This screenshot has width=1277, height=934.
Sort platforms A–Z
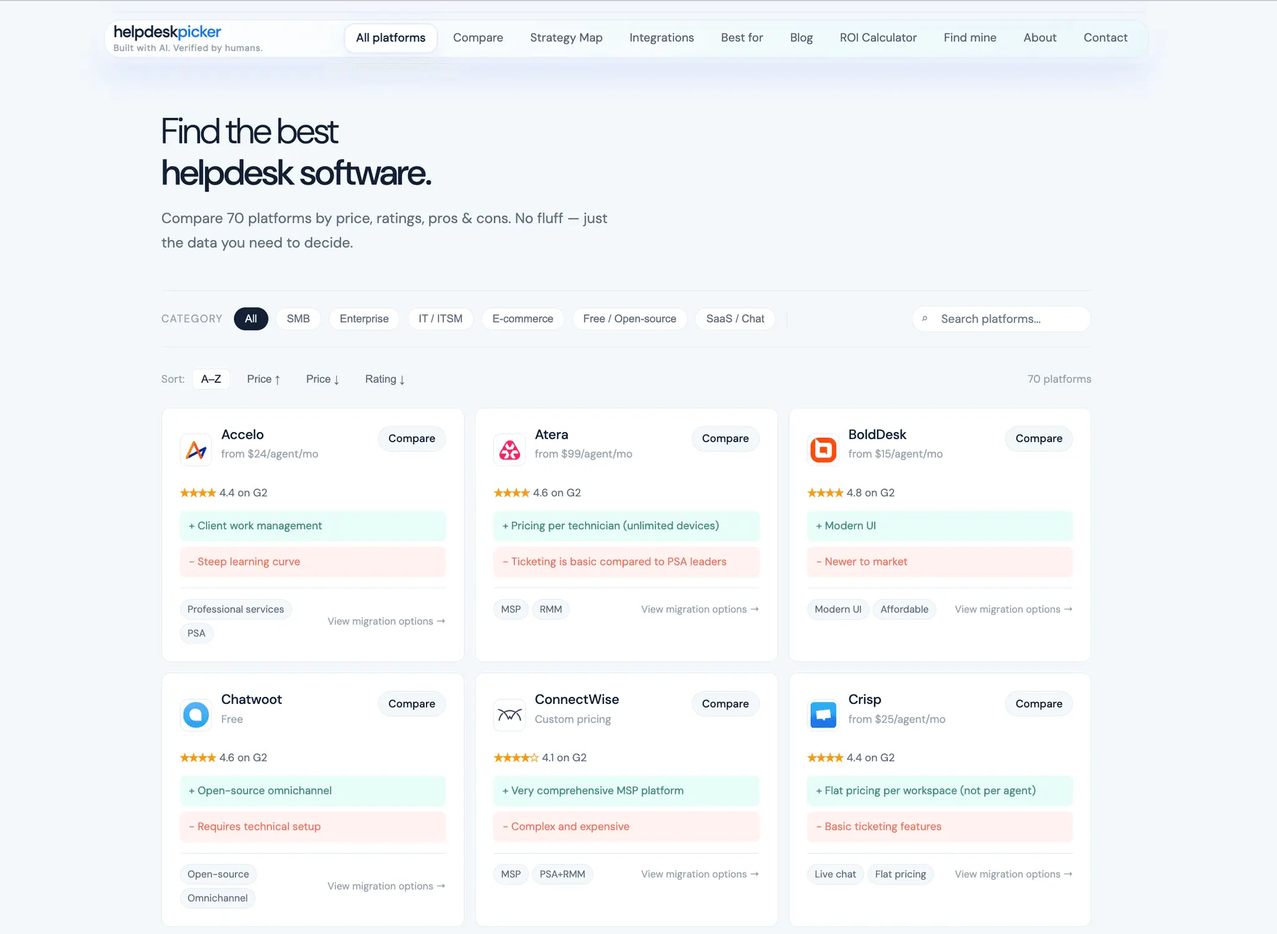point(211,379)
